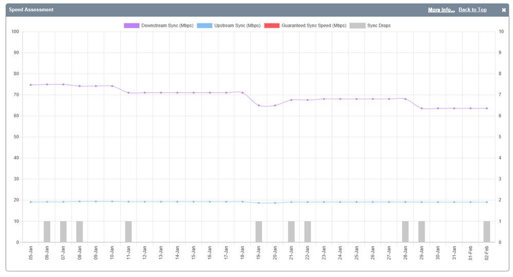The height and width of the screenshot is (277, 513).
Task: Select the 19-Jan sync drop bar
Action: pyautogui.click(x=259, y=232)
